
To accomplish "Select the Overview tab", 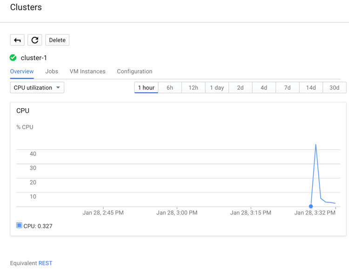I will click(x=22, y=71).
